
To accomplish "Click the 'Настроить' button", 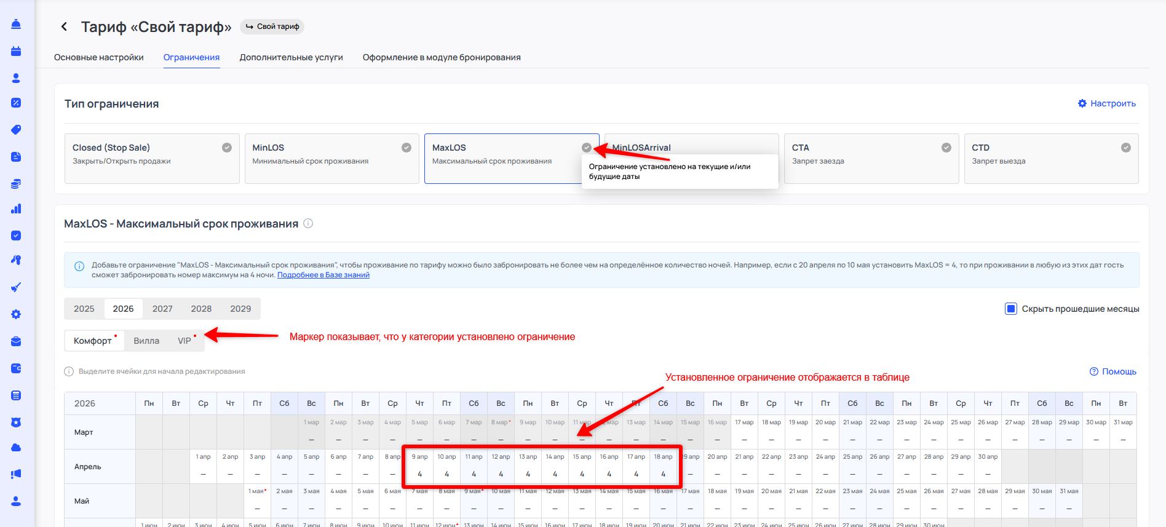I will click(1106, 103).
